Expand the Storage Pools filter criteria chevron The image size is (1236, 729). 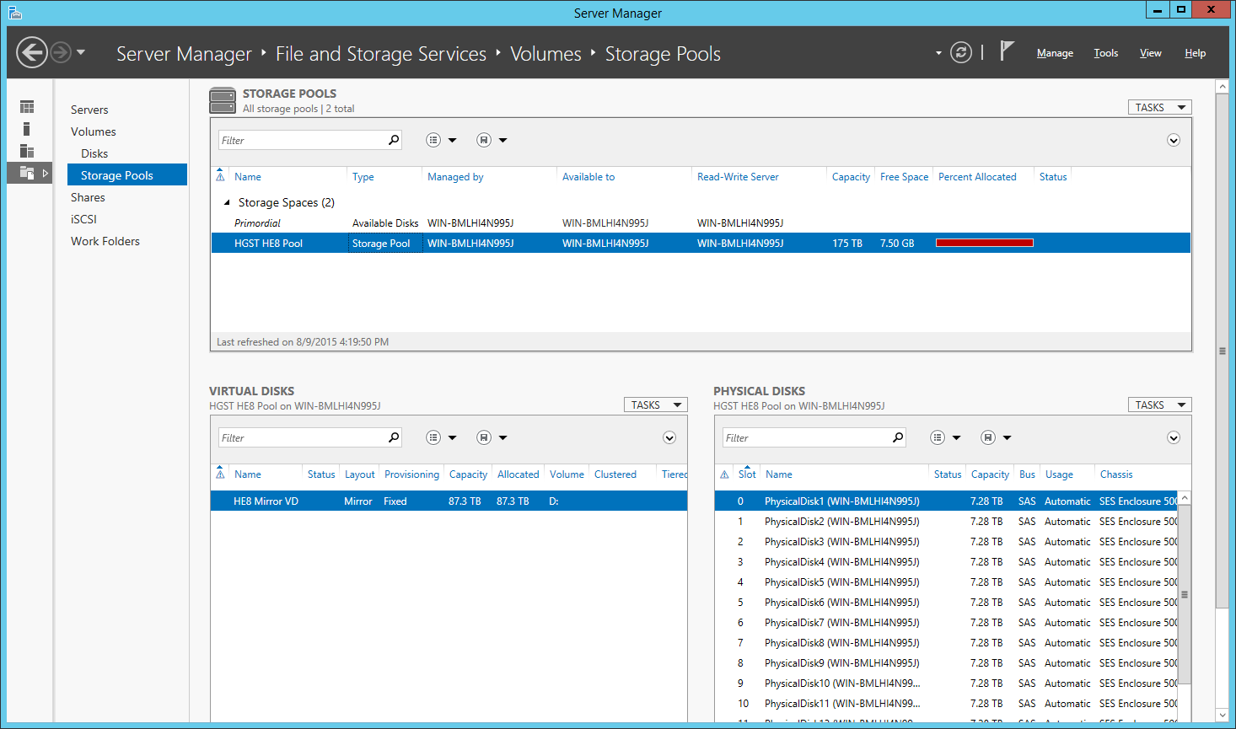(x=1174, y=140)
